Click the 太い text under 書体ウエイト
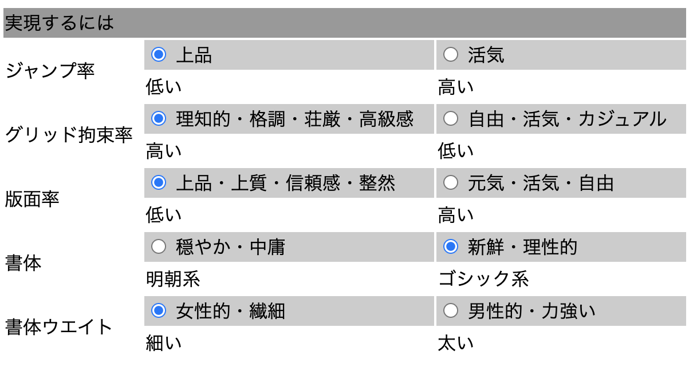 pyautogui.click(x=456, y=343)
